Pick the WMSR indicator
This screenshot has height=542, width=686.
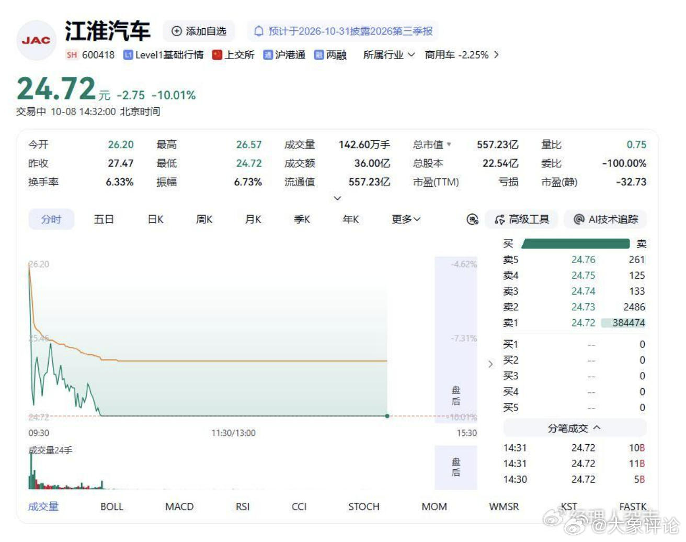(x=504, y=506)
